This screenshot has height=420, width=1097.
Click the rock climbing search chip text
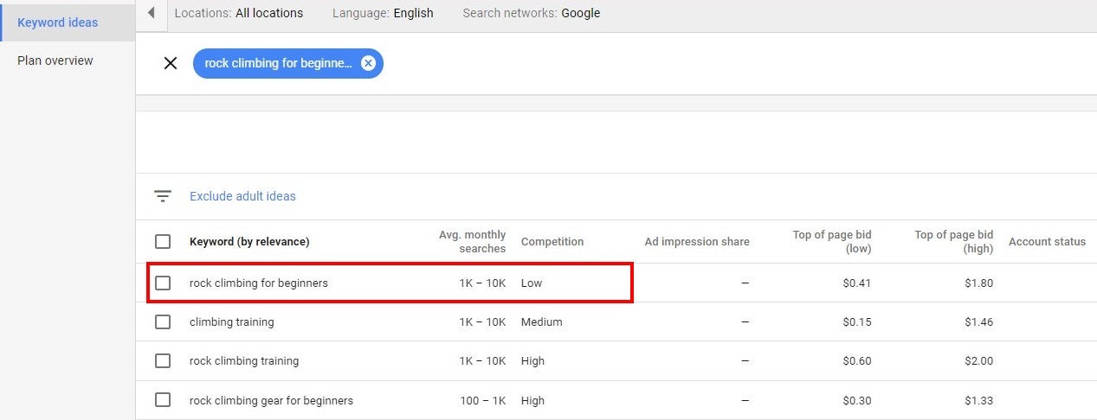click(x=279, y=63)
